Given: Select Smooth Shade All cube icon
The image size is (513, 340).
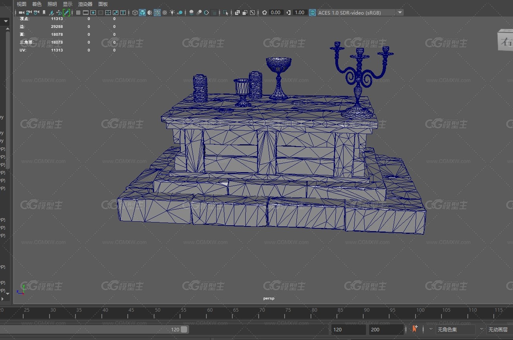Looking at the screenshot, I should tap(142, 13).
